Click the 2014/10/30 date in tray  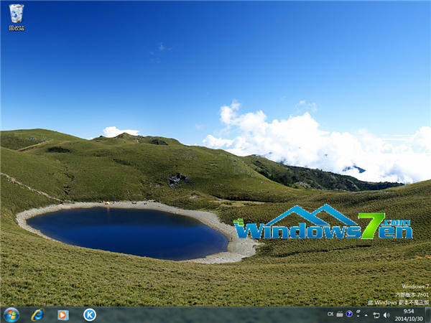point(408,319)
